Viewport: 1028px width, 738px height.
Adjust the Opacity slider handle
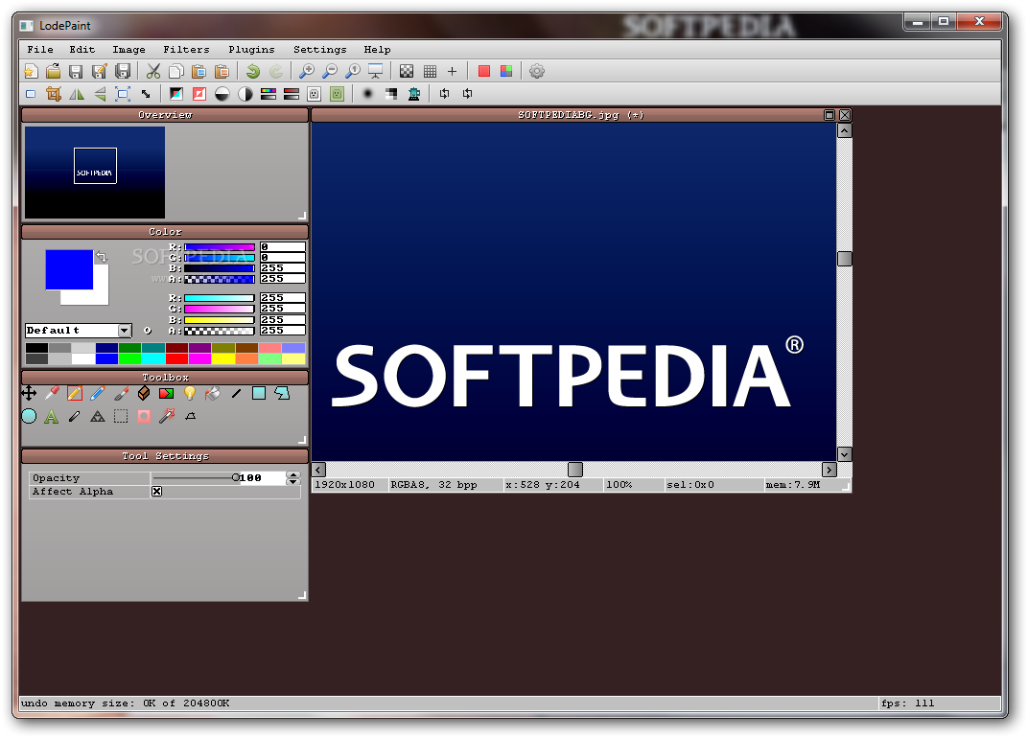(x=235, y=478)
